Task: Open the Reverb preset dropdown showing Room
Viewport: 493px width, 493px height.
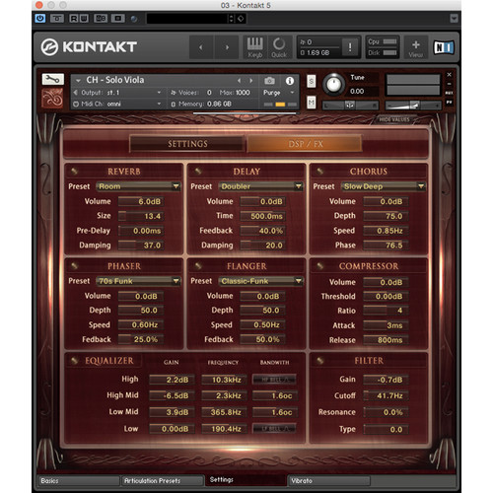Action: coord(138,186)
